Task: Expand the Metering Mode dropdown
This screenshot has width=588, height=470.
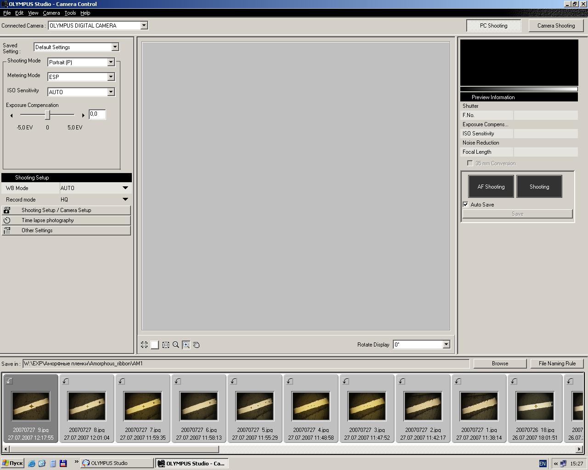Action: (111, 77)
